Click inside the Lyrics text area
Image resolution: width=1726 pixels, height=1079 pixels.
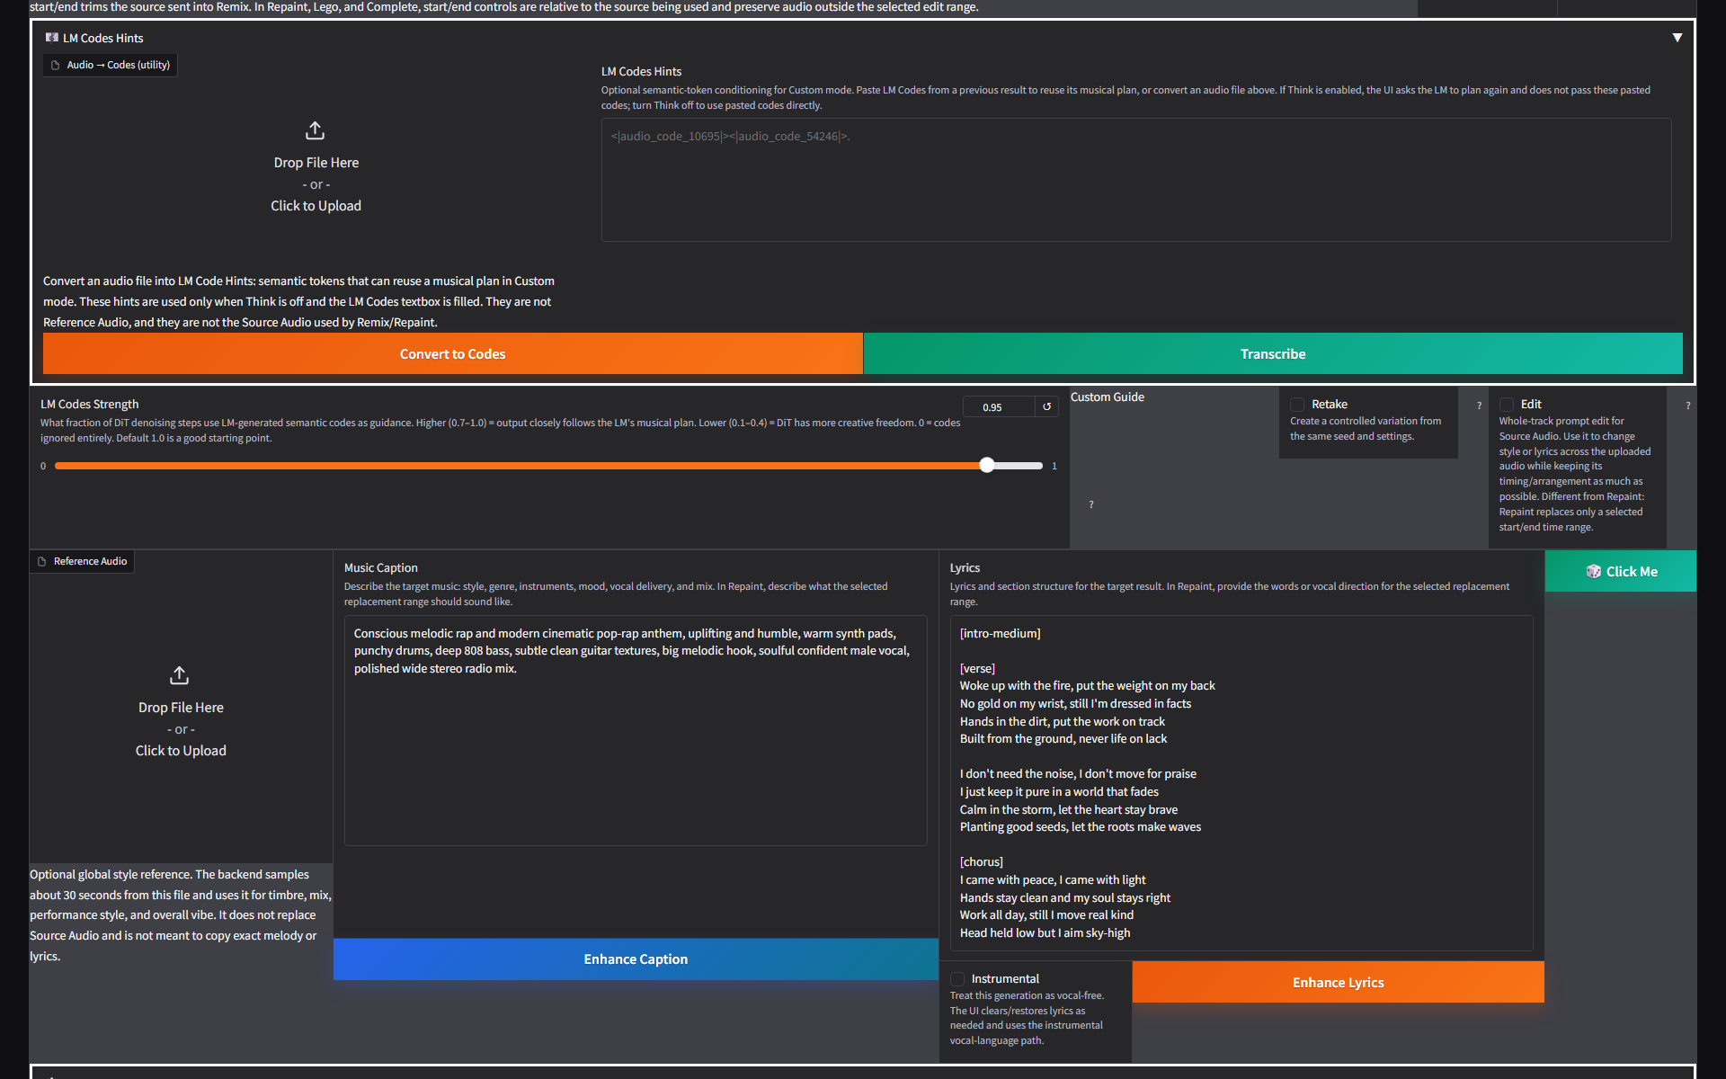(1241, 783)
